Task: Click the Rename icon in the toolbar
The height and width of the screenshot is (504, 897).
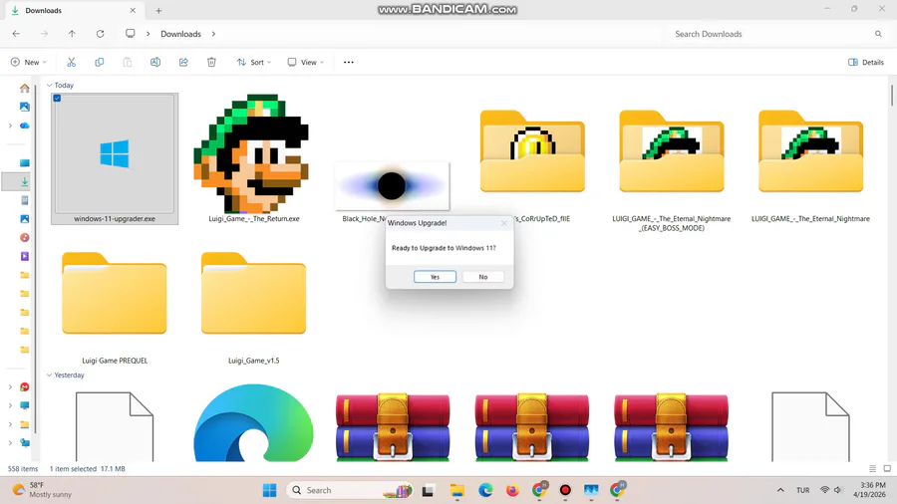Action: 155,62
